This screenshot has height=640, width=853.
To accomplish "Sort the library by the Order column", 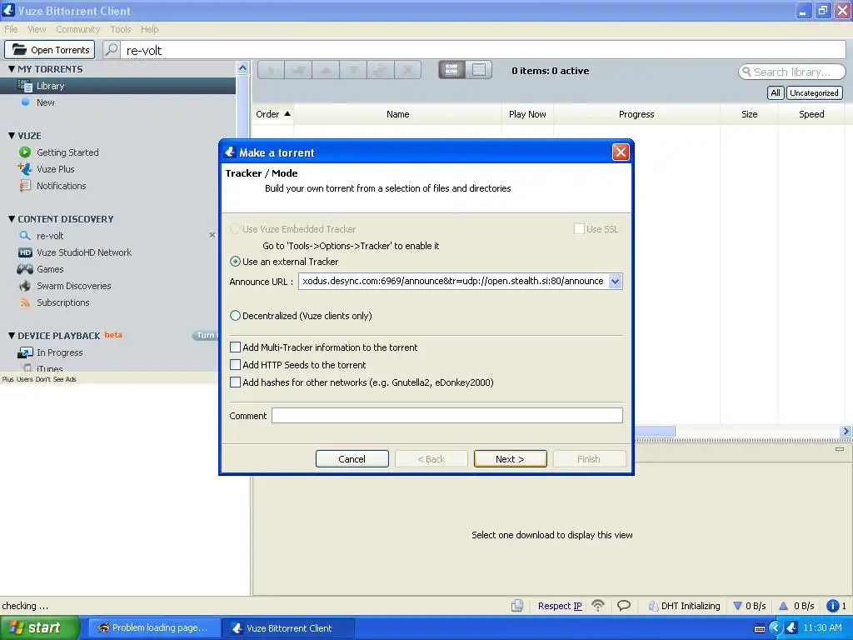I will click(x=272, y=114).
